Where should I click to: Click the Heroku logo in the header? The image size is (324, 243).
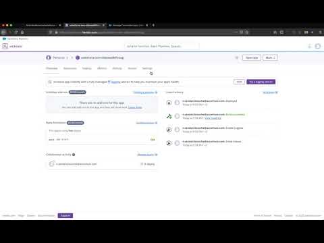click(12, 47)
